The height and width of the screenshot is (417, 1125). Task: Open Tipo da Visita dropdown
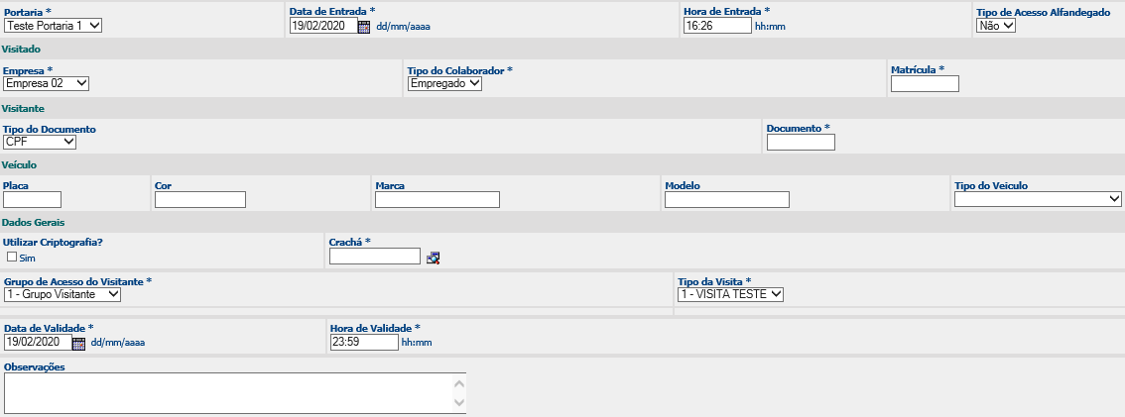(x=731, y=294)
